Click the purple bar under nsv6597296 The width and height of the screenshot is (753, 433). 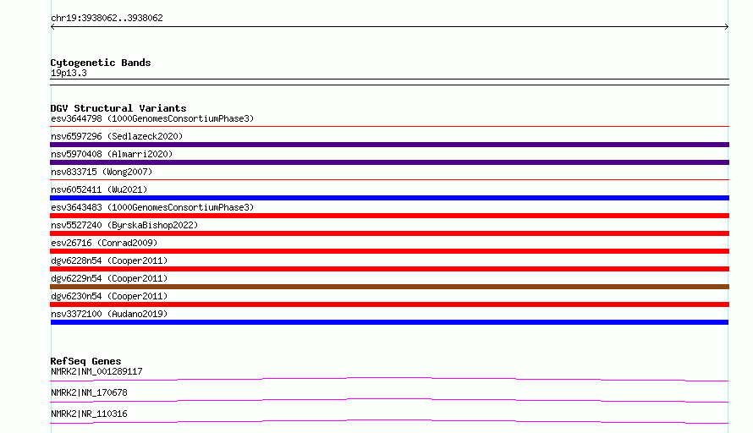coord(389,145)
